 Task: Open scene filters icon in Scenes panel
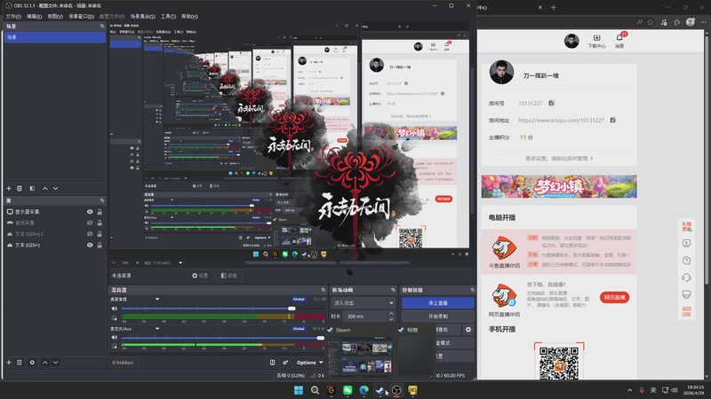click(32, 188)
